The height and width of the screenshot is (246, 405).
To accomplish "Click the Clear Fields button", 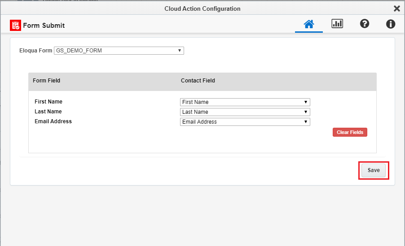I will click(x=350, y=132).
